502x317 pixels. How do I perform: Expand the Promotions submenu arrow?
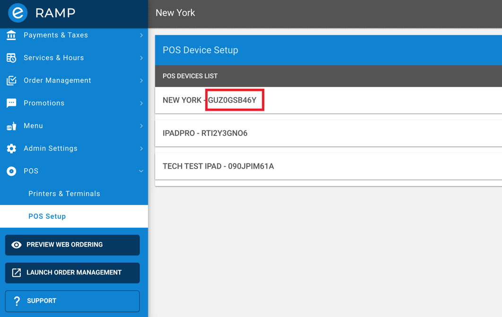(141, 103)
